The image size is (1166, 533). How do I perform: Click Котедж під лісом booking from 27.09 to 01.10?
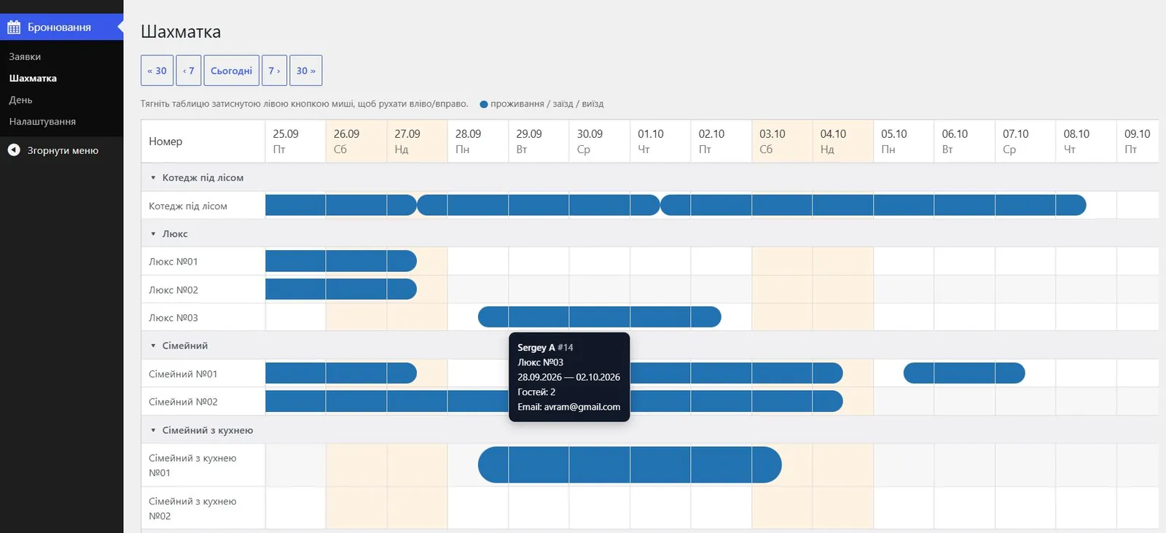pyautogui.click(x=539, y=206)
